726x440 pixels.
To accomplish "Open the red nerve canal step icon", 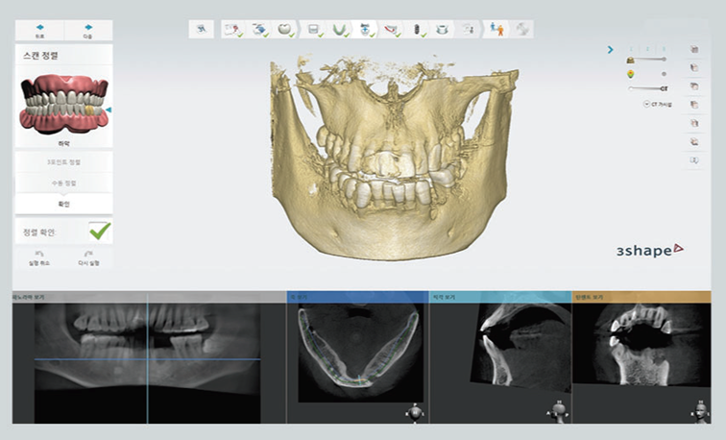I will pos(391,30).
